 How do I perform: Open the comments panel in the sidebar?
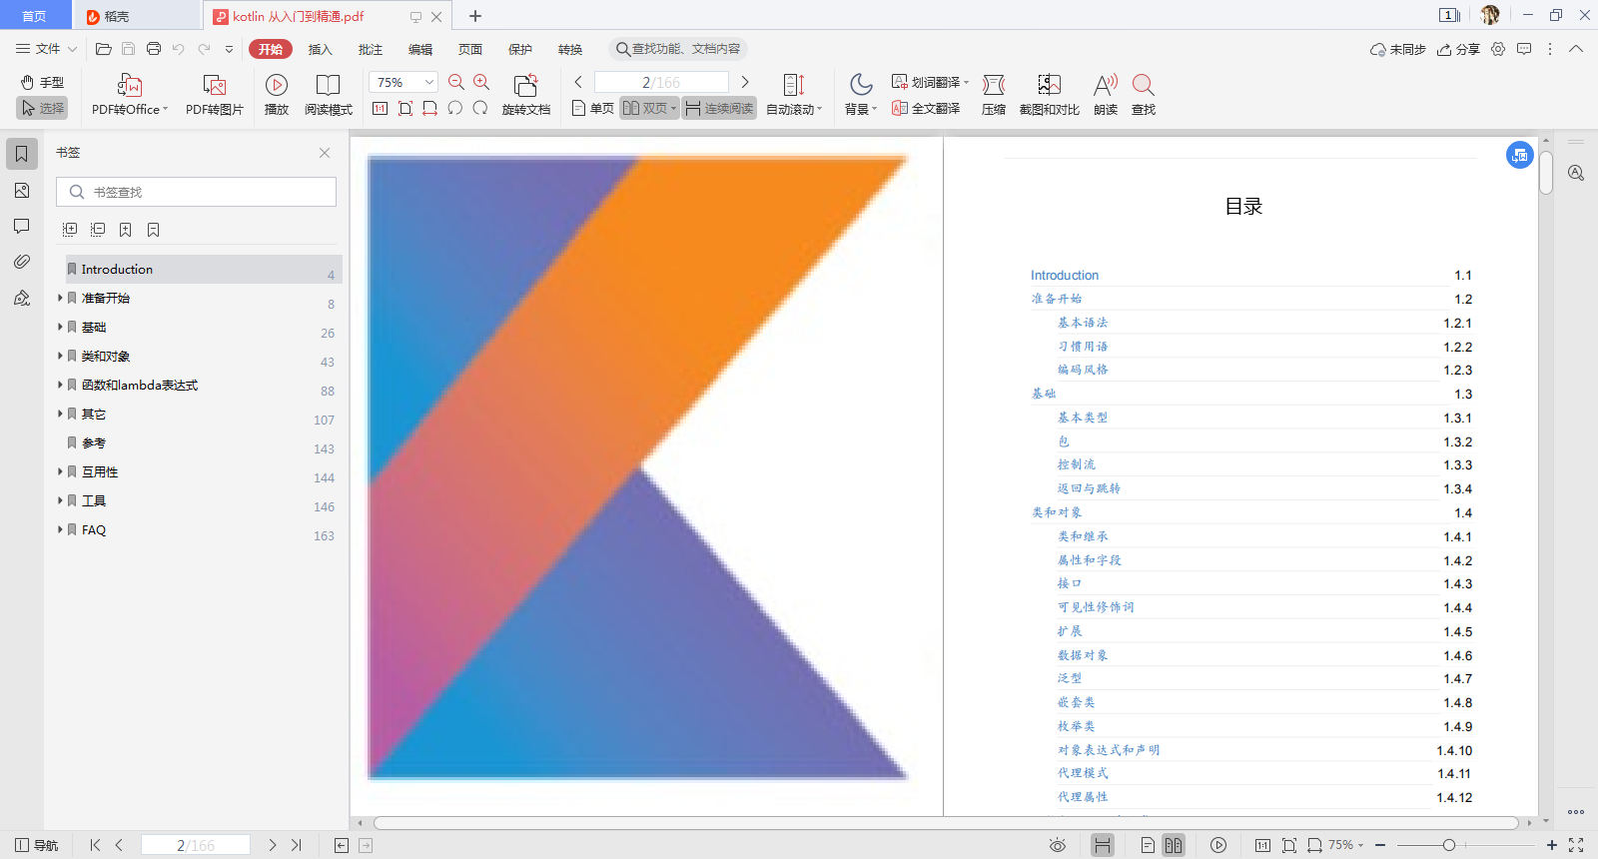coord(21,226)
